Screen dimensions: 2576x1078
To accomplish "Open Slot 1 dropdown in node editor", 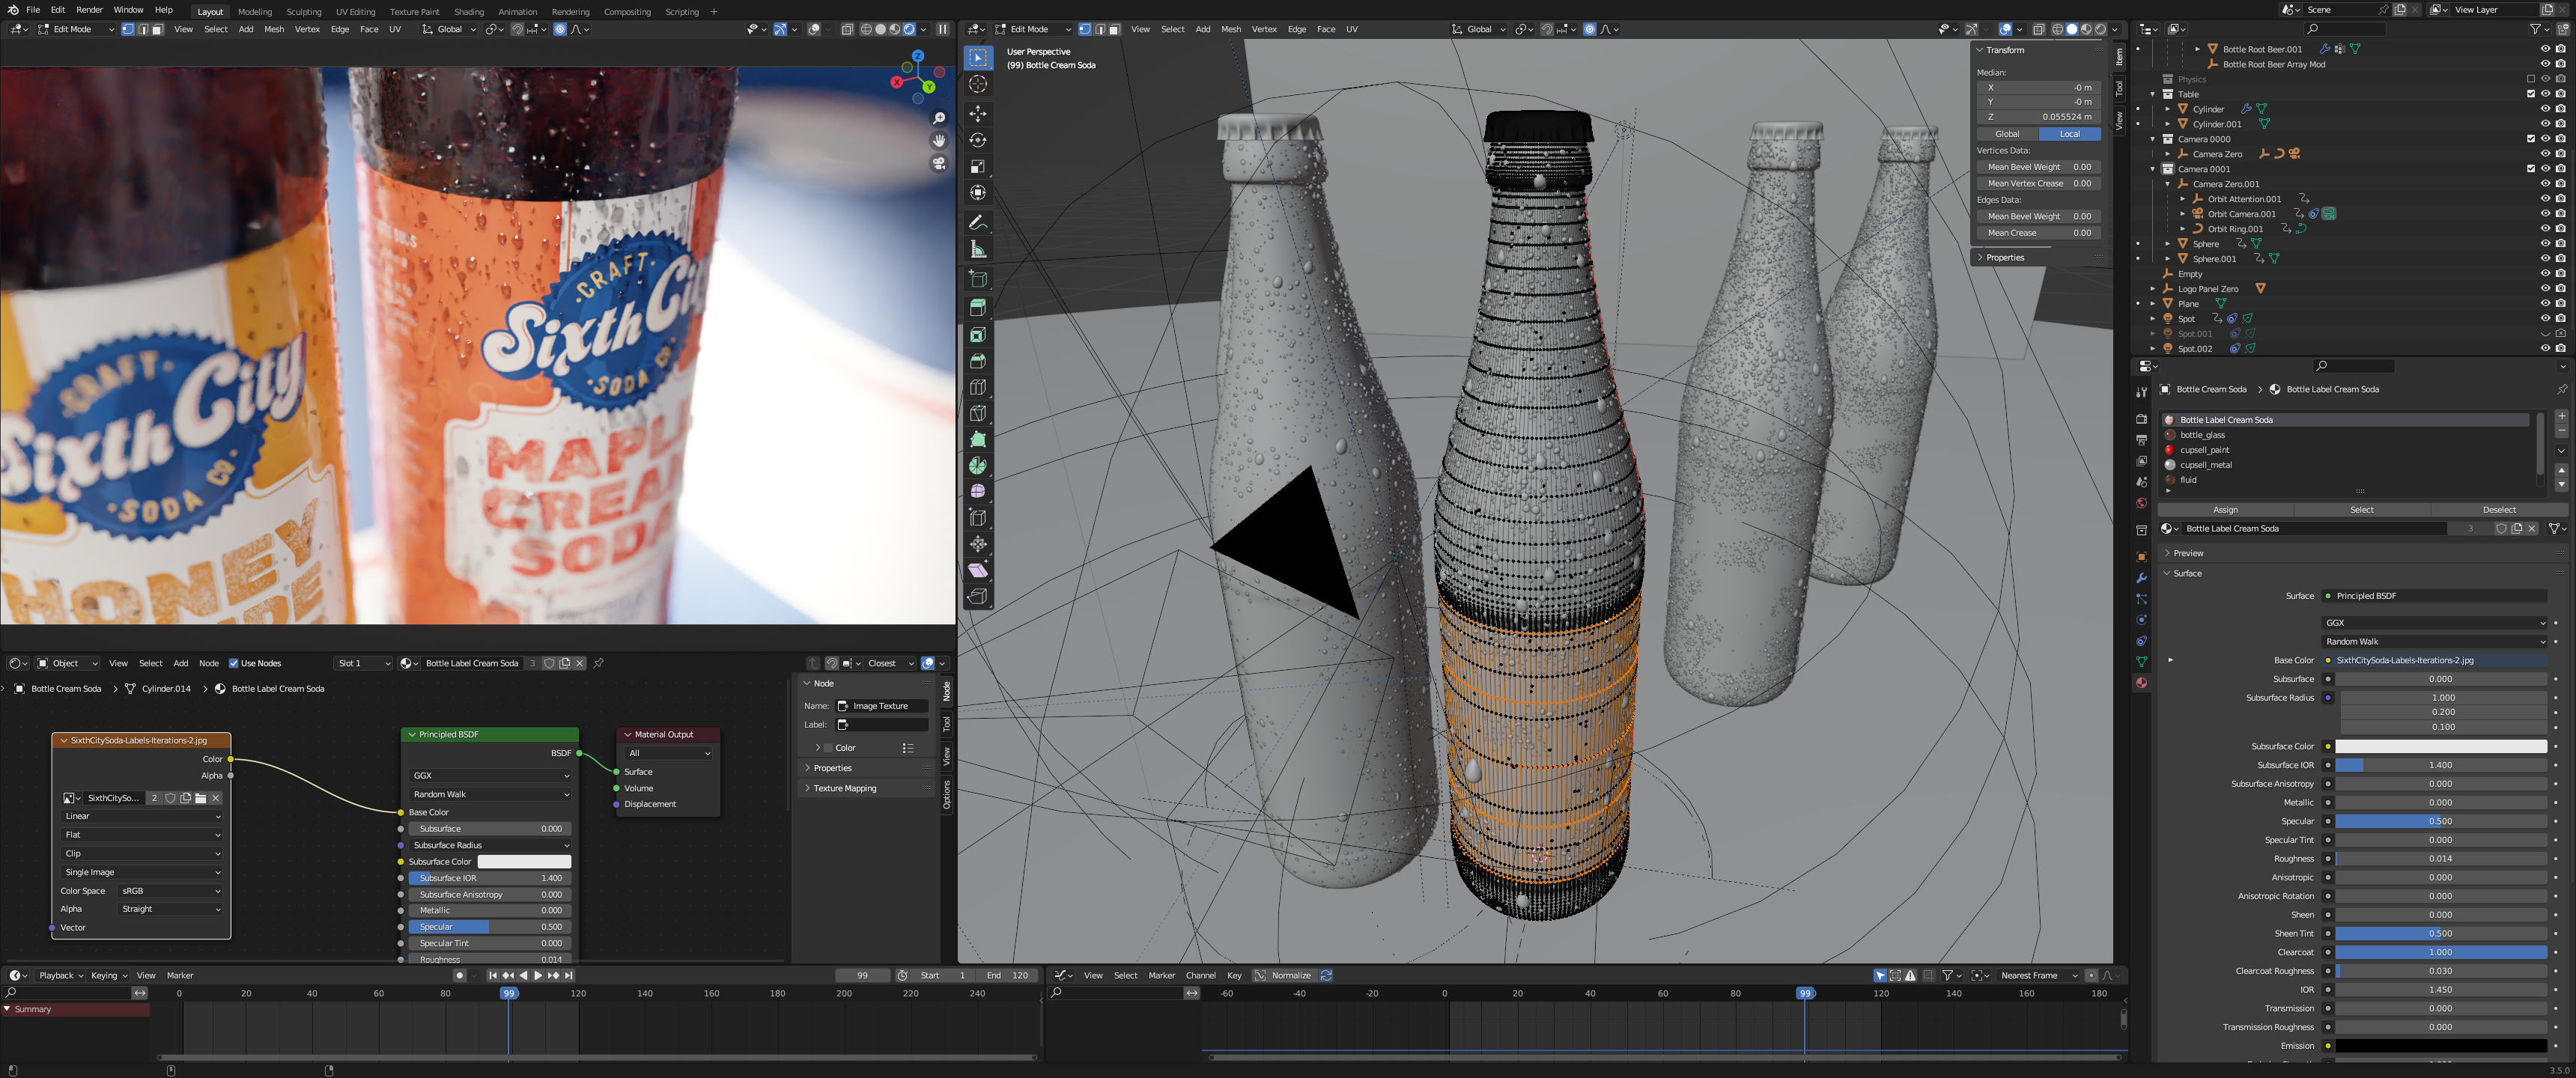I will [x=363, y=663].
